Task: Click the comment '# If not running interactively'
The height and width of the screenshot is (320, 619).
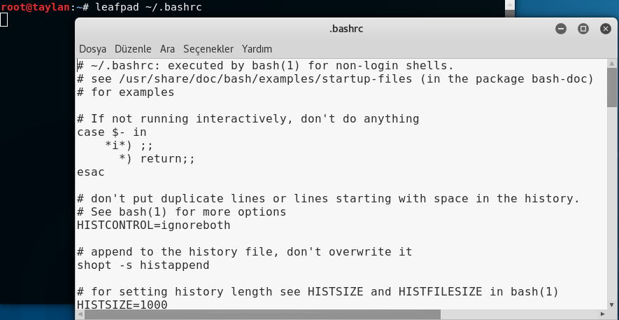Action: [x=248, y=119]
